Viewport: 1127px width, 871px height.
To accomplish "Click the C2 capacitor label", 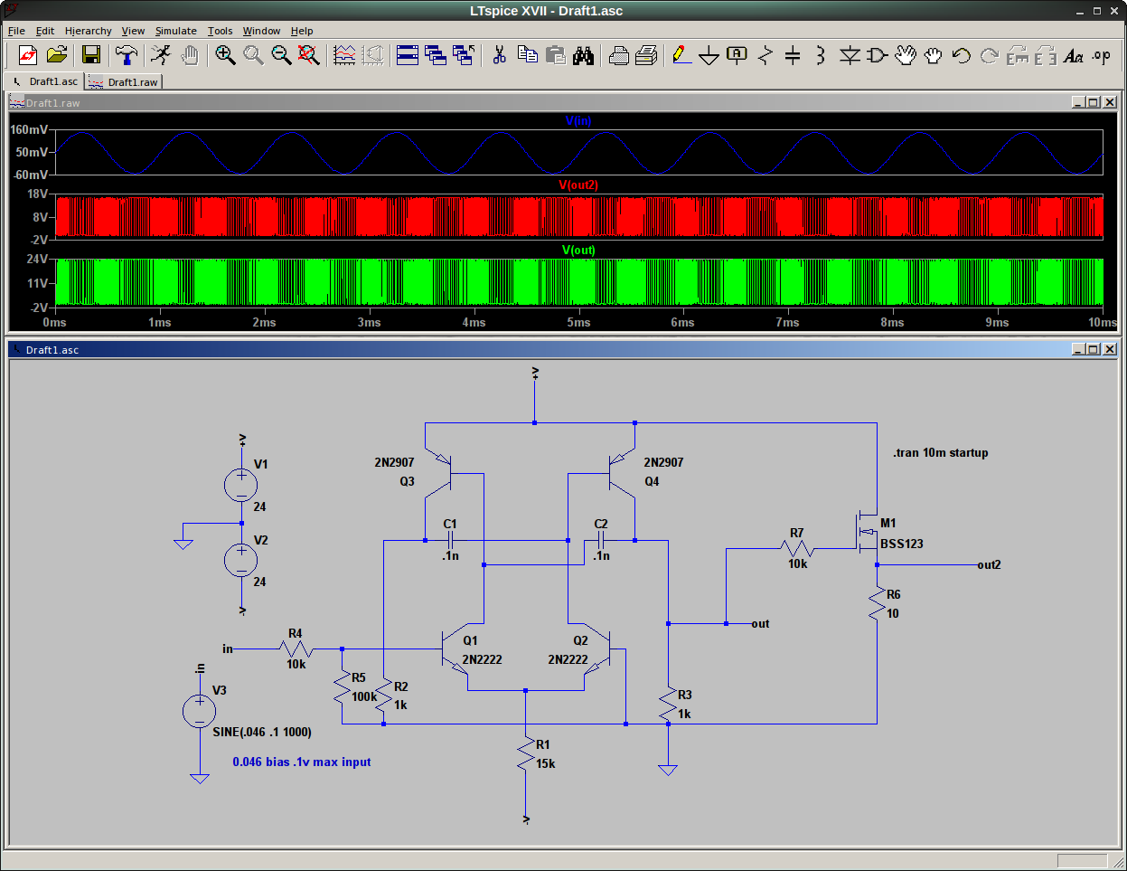I will (601, 524).
